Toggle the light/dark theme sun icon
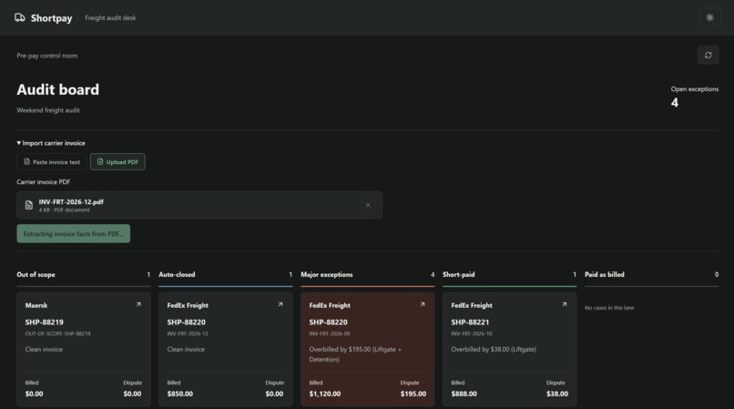 click(x=709, y=18)
